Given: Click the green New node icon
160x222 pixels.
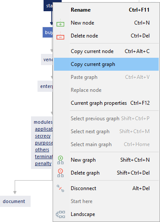Looking at the screenshot, I should coord(60,23).
